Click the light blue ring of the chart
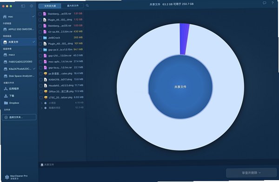This screenshot has width=279, height=182. (180, 135)
